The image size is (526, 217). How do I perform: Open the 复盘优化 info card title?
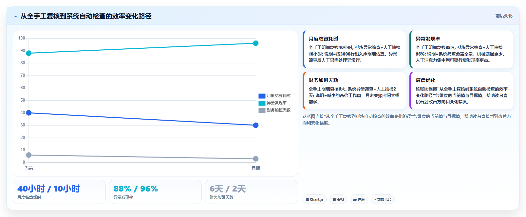(425, 80)
